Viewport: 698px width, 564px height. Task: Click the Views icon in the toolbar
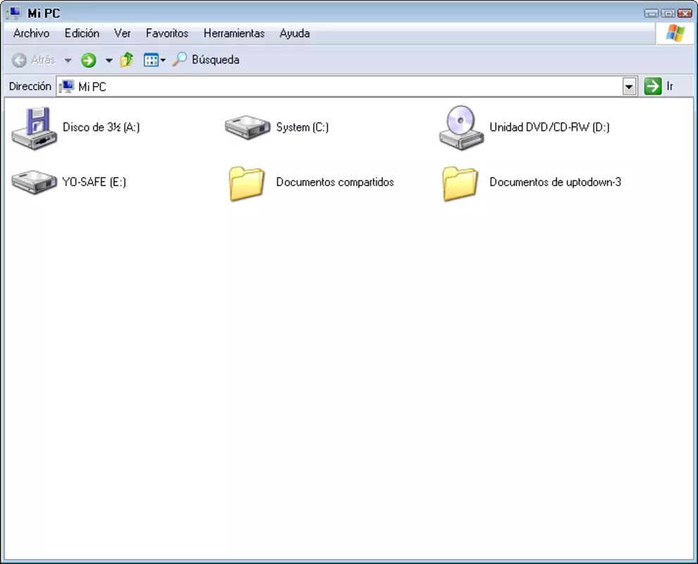(x=151, y=60)
